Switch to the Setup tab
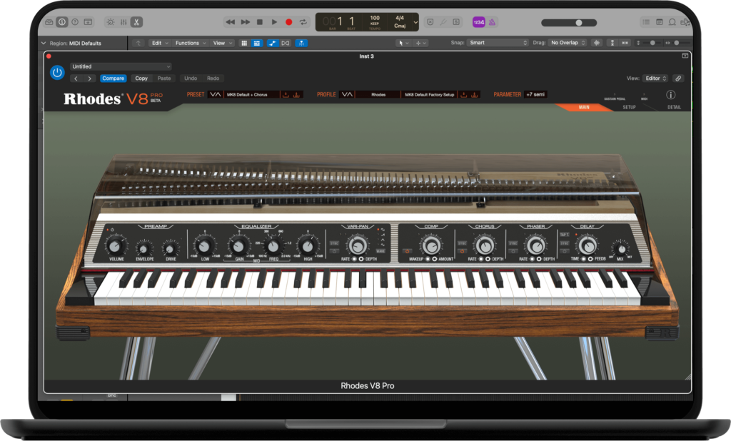The width and height of the screenshot is (731, 441). 629,107
